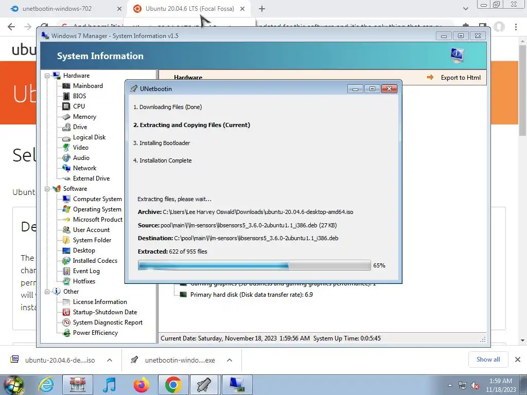Click the License Information icon
The image size is (527, 395).
66,302
